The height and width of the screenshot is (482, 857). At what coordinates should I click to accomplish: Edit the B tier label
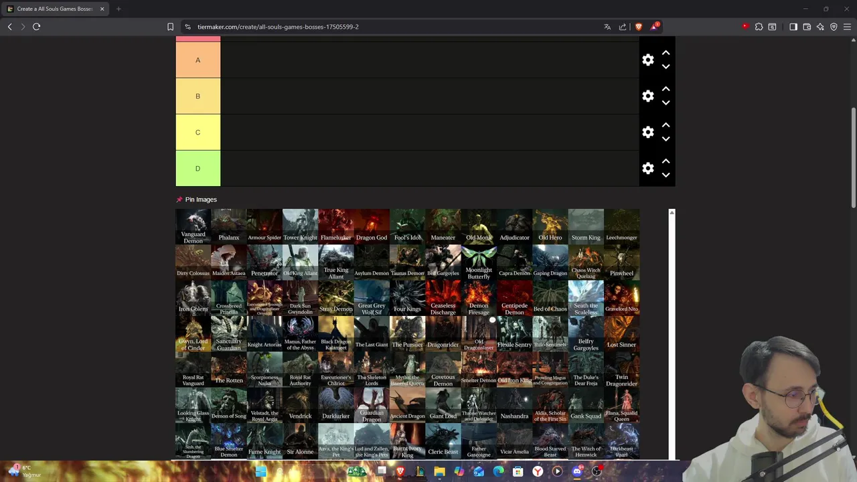click(x=198, y=96)
